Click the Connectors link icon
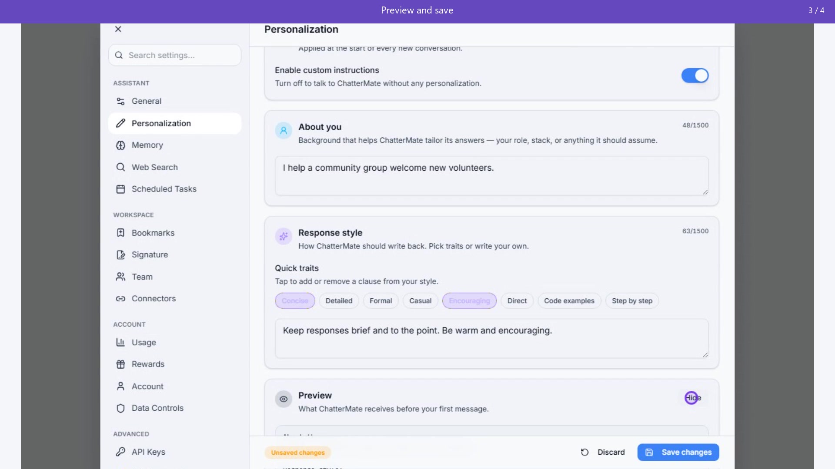 [120, 299]
